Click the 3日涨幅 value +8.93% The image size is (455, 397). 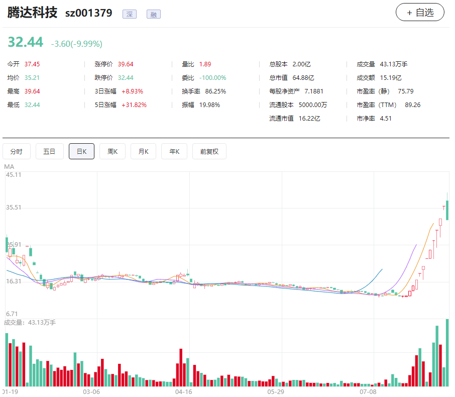coord(132,91)
